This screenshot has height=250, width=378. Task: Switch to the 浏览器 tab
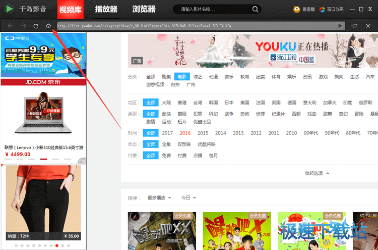point(144,9)
